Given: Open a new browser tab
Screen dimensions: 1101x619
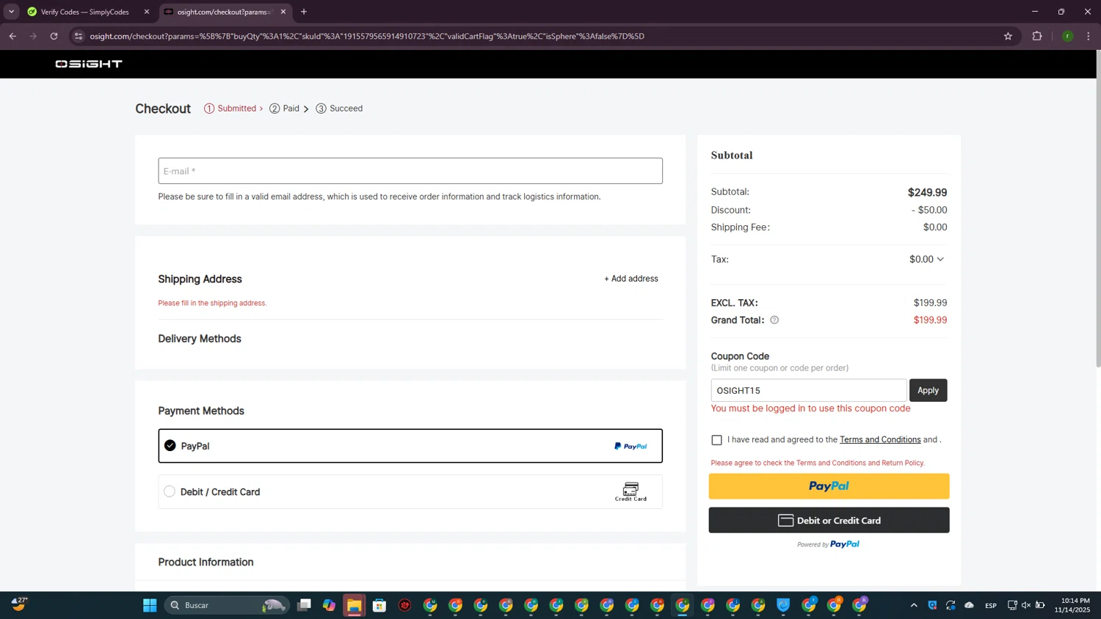Looking at the screenshot, I should [x=304, y=12].
